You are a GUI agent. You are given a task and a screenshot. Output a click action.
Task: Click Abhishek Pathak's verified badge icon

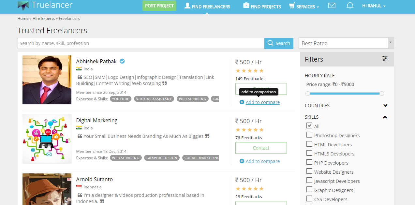point(122,61)
